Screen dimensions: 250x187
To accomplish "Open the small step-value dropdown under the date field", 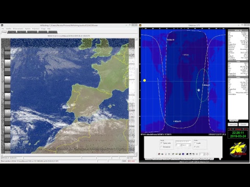I will tap(179, 145).
